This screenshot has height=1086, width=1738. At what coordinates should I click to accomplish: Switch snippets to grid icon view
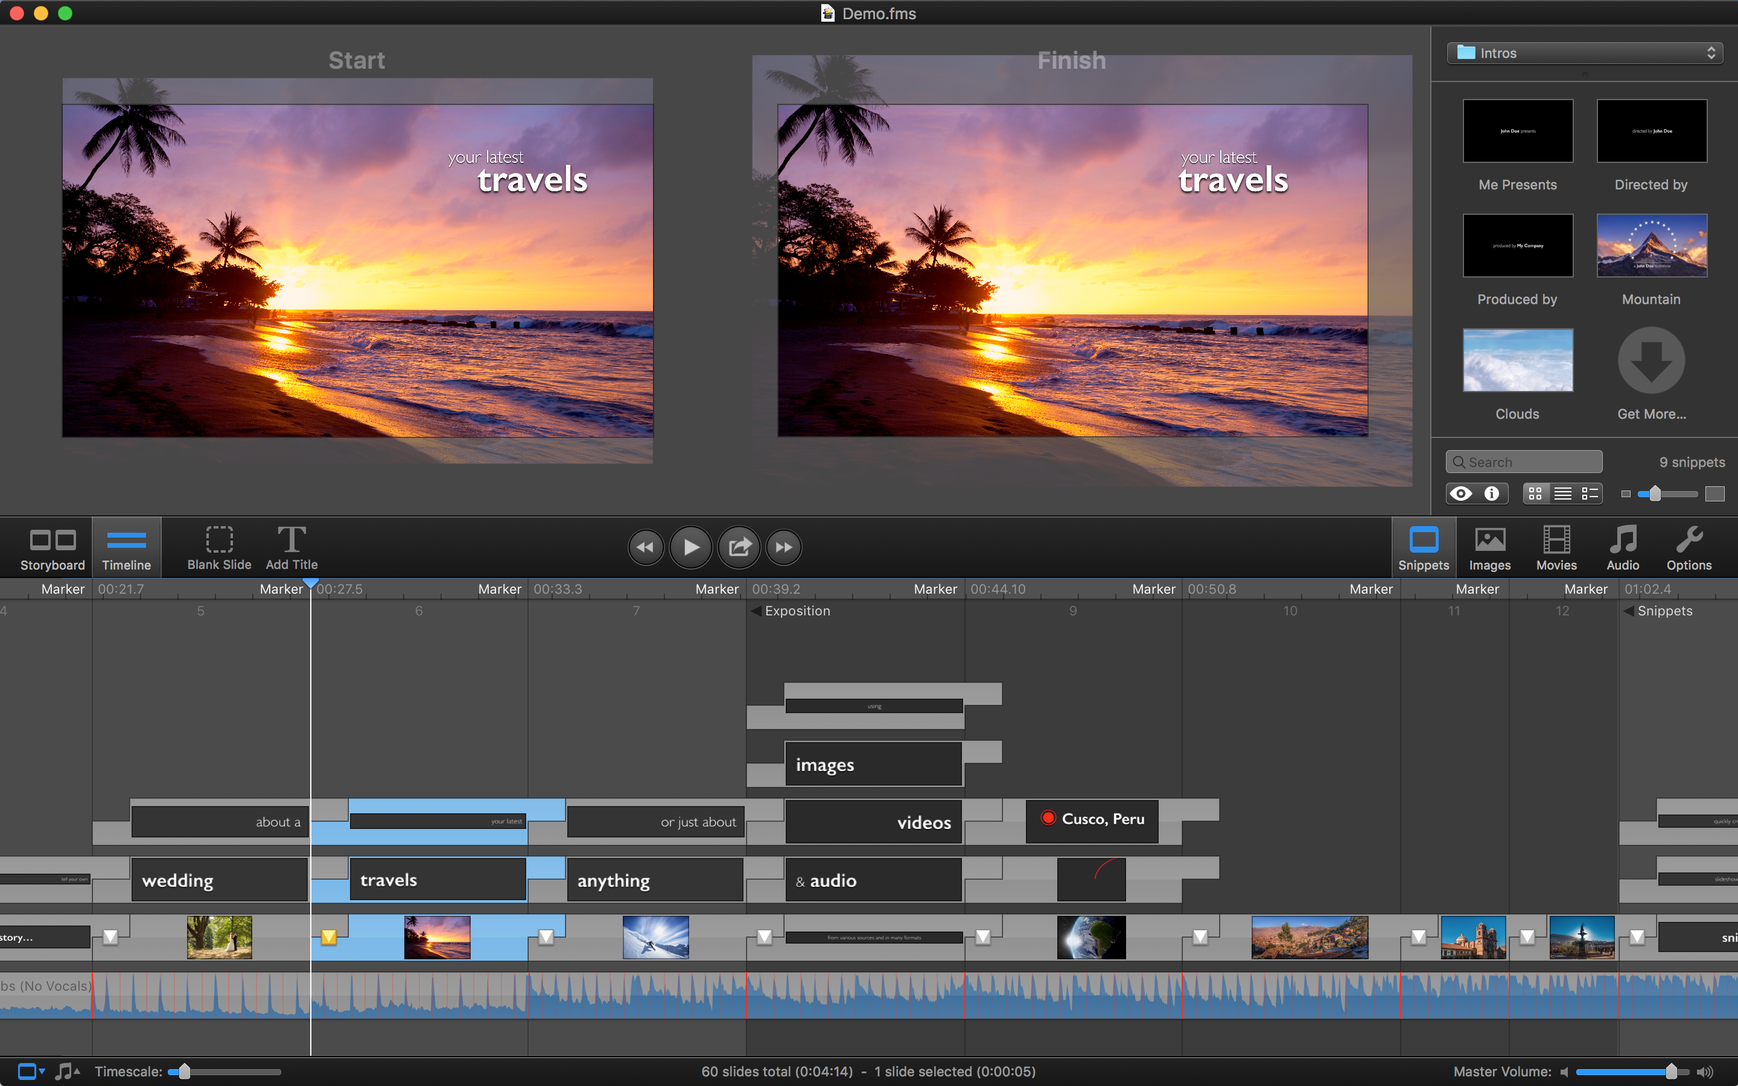pyautogui.click(x=1535, y=494)
